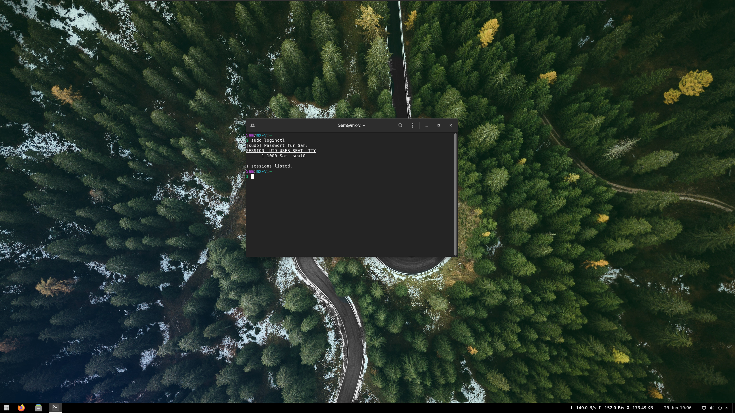The image size is (735, 413).
Task: Open a new terminal tab
Action: 253,125
